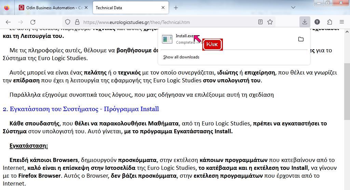The height and width of the screenshot is (190, 350).
Task: Reload the current page
Action: tap(33, 22)
